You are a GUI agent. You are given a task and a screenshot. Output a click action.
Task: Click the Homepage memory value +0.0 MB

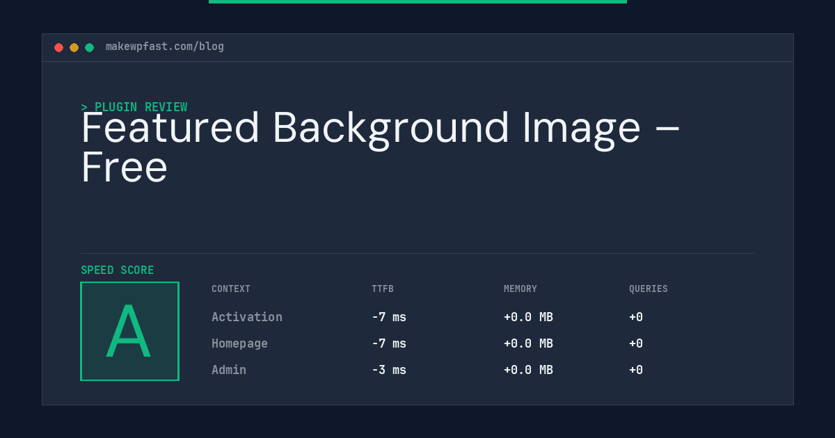528,343
